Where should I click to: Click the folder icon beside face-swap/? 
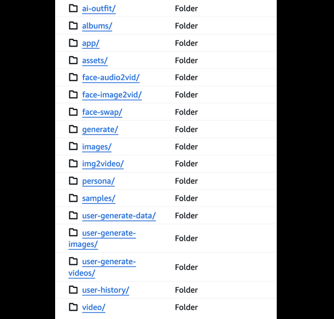pos(73,112)
